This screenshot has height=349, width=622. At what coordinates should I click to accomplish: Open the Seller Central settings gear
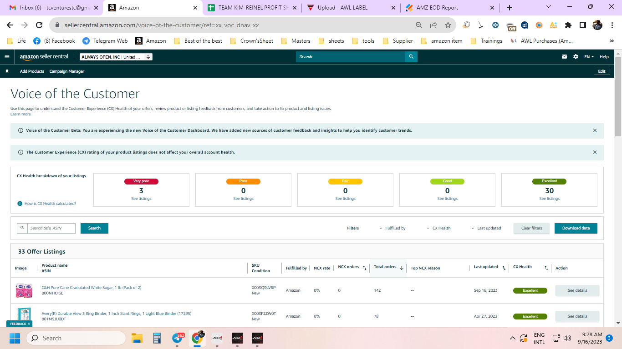(576, 57)
